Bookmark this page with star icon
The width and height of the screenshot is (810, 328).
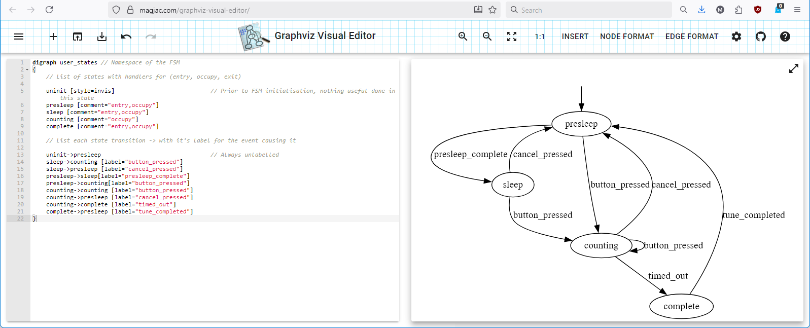pyautogui.click(x=492, y=10)
